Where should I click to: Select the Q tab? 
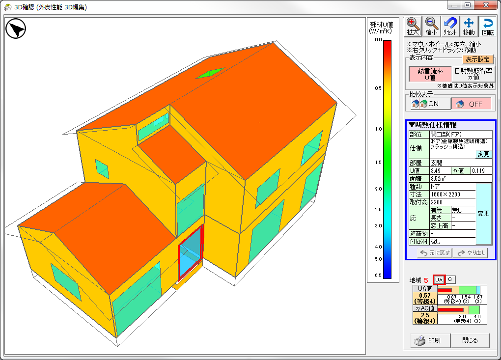point(450,279)
